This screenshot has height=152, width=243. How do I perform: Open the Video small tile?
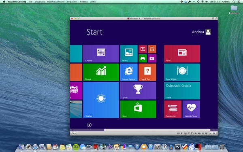[x=143, y=49]
